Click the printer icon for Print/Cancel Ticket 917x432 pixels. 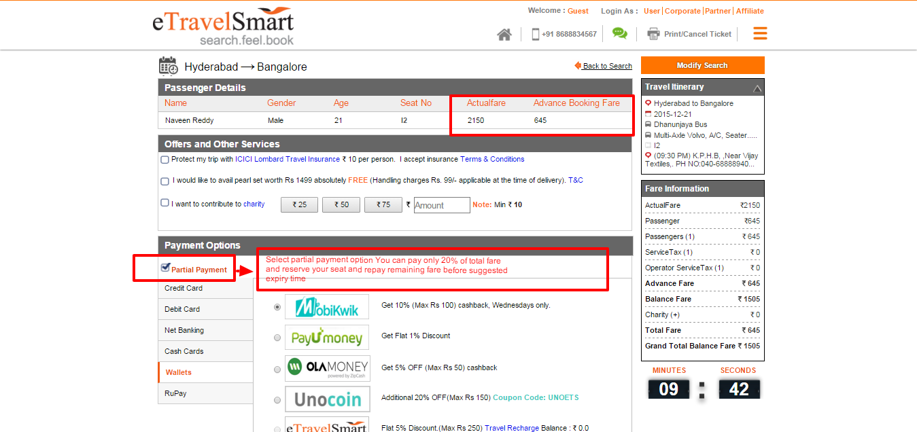tap(653, 34)
